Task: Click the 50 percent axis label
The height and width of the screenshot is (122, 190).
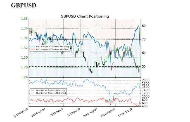Action: click(144, 66)
